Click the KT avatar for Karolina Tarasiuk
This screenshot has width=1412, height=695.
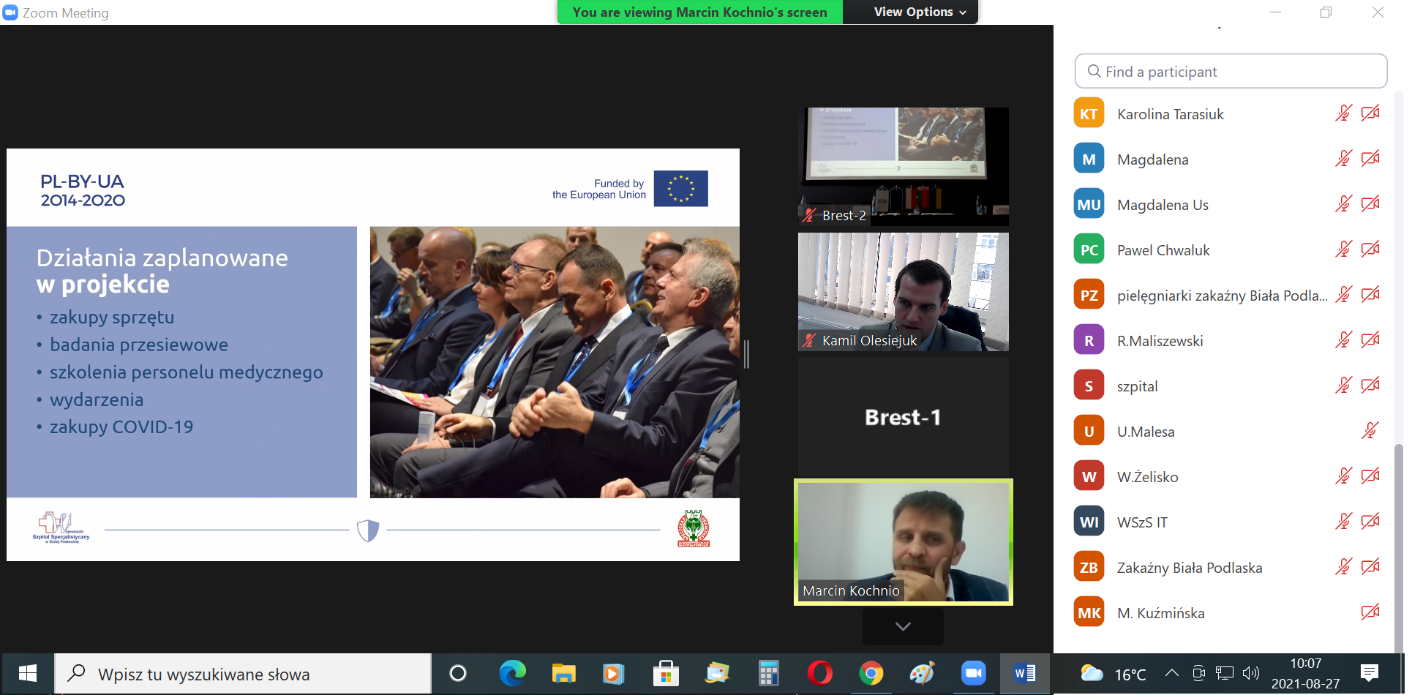(x=1089, y=114)
